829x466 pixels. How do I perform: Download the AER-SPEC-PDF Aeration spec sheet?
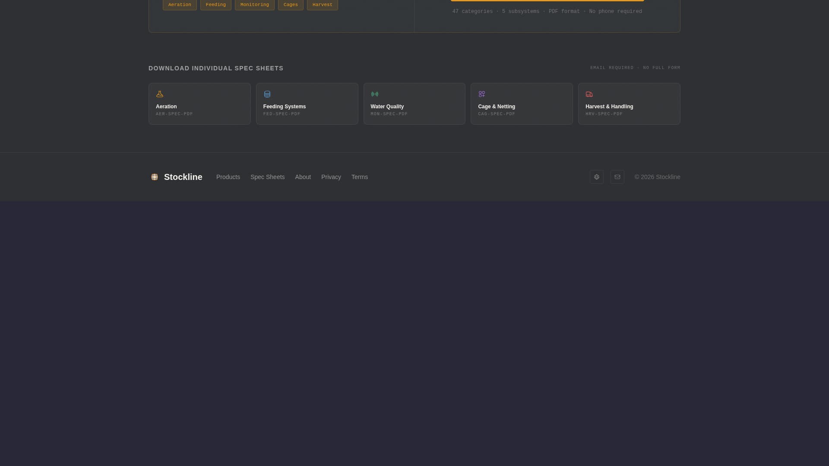[x=199, y=104]
